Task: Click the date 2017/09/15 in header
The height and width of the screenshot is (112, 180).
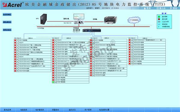Action: (x=106, y=8)
